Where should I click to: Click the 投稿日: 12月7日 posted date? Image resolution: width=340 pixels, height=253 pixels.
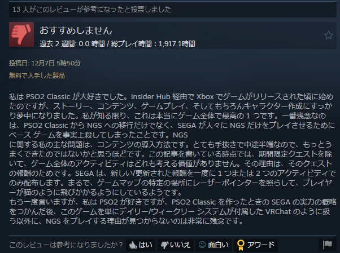pyautogui.click(x=45, y=63)
